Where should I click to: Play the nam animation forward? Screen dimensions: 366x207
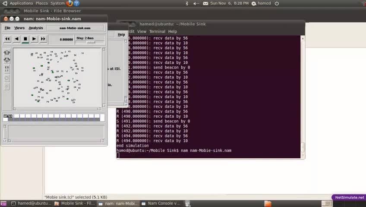pos(34,39)
